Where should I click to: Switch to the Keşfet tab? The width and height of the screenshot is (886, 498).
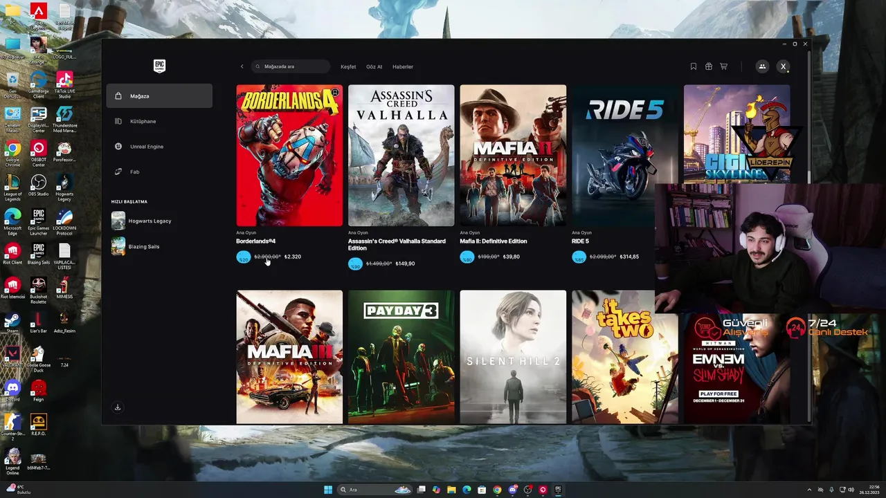(348, 67)
